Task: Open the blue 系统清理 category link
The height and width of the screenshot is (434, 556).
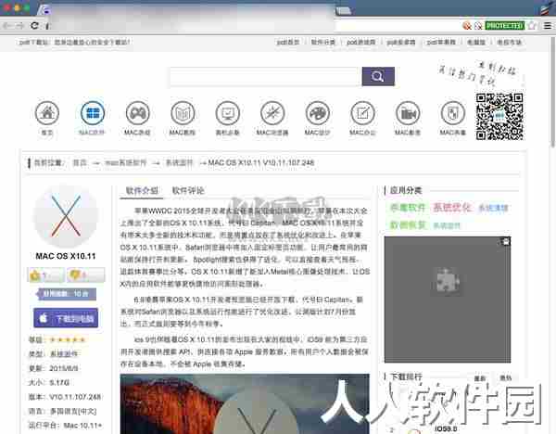Action: [493, 208]
